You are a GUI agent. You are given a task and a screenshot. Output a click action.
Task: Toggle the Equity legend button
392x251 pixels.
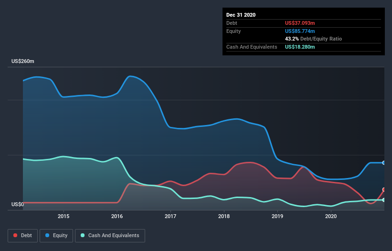(56, 236)
